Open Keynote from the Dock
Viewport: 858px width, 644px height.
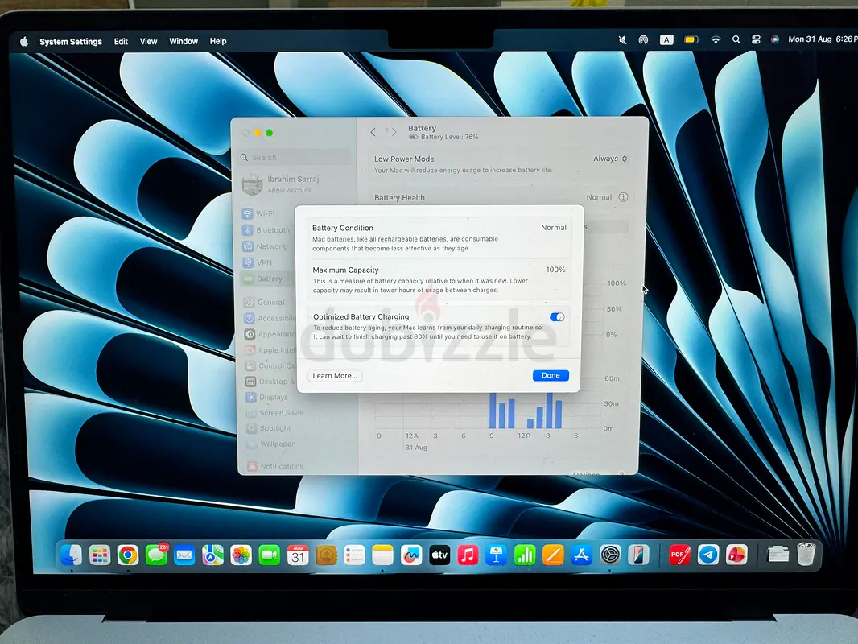(497, 555)
